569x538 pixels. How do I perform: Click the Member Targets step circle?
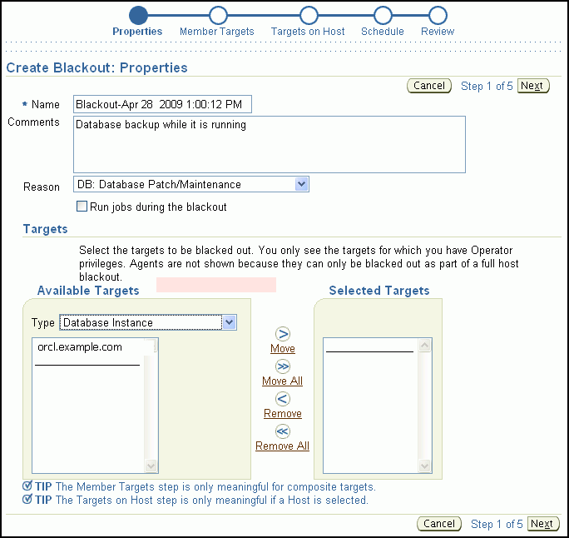(217, 15)
